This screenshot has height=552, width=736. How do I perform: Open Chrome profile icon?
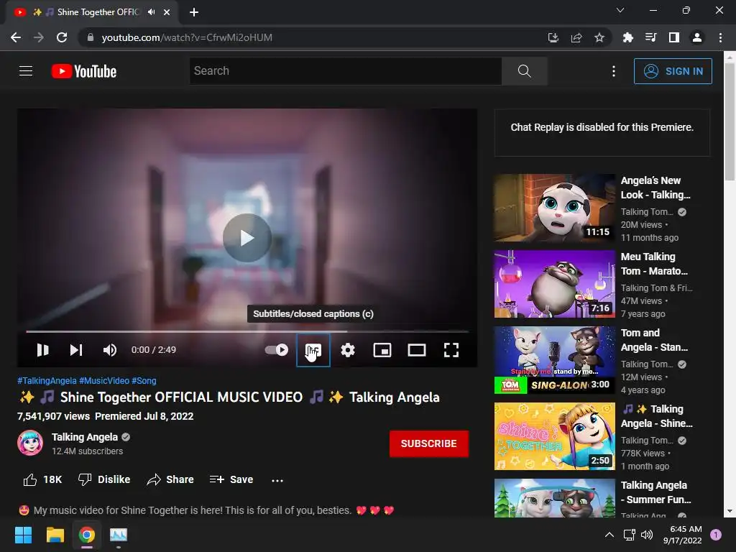pyautogui.click(x=697, y=37)
